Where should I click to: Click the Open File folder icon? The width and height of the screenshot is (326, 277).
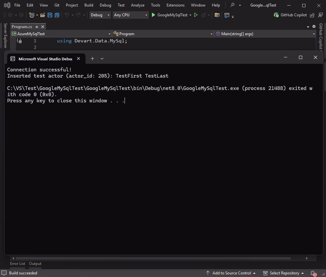43,15
